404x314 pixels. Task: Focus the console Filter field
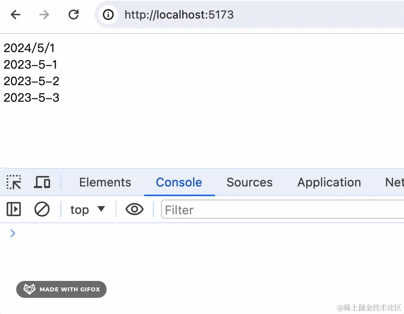[x=282, y=209]
